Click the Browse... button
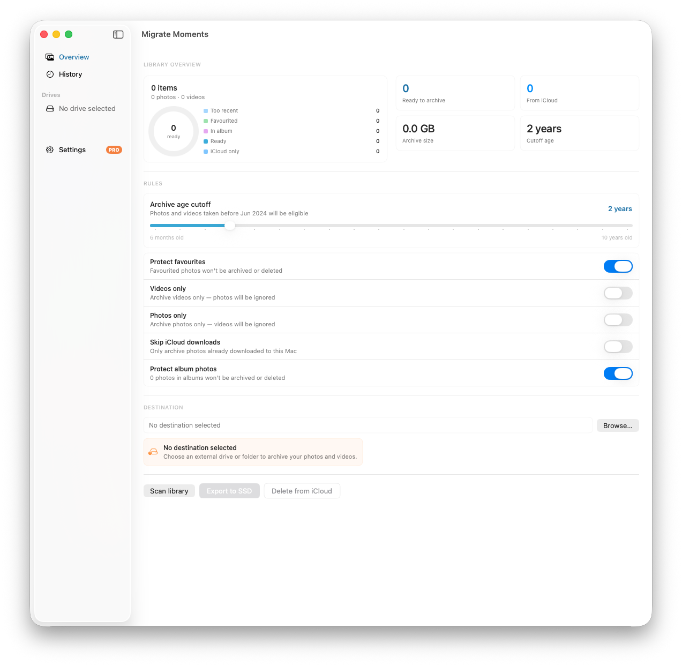This screenshot has height=666, width=682. click(x=618, y=425)
